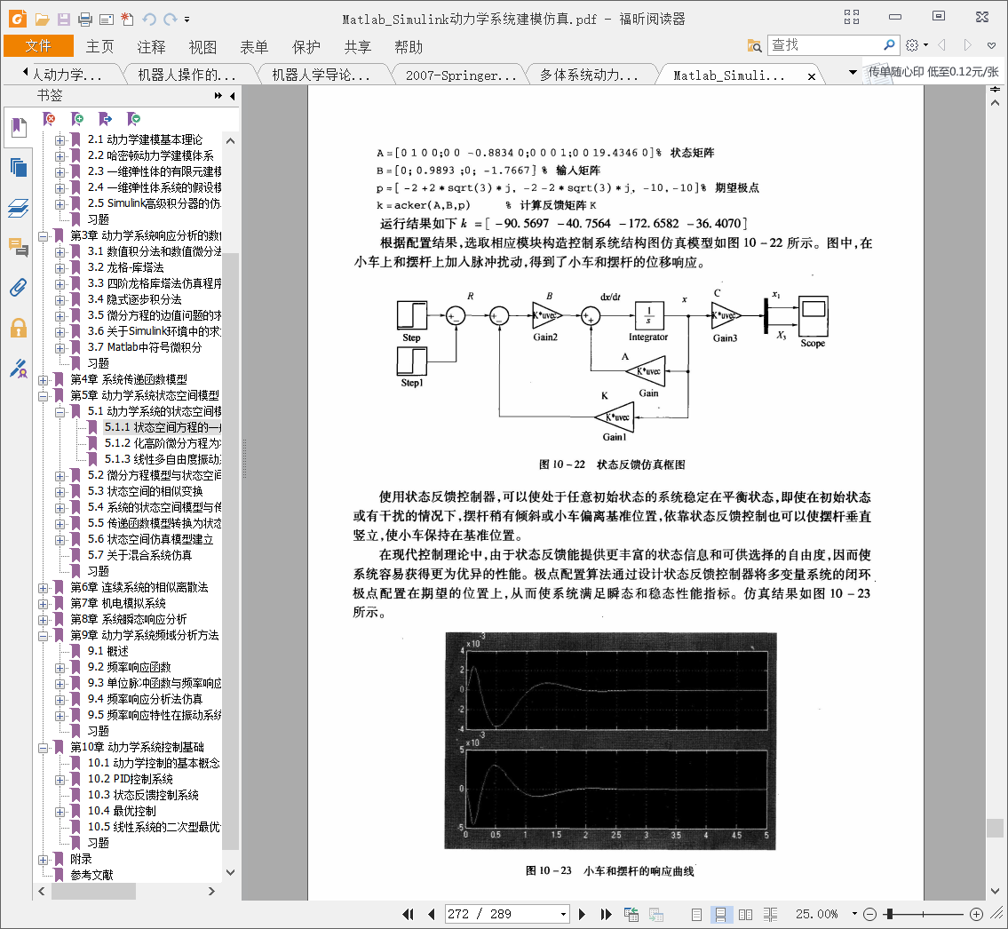Click the zoom out minus button
Screen dimensions: 1008x929
869,914
